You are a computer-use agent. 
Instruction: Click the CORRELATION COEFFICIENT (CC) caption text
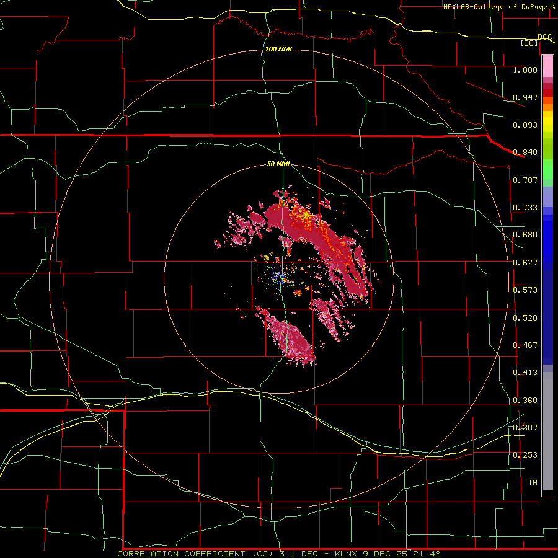tap(195, 554)
